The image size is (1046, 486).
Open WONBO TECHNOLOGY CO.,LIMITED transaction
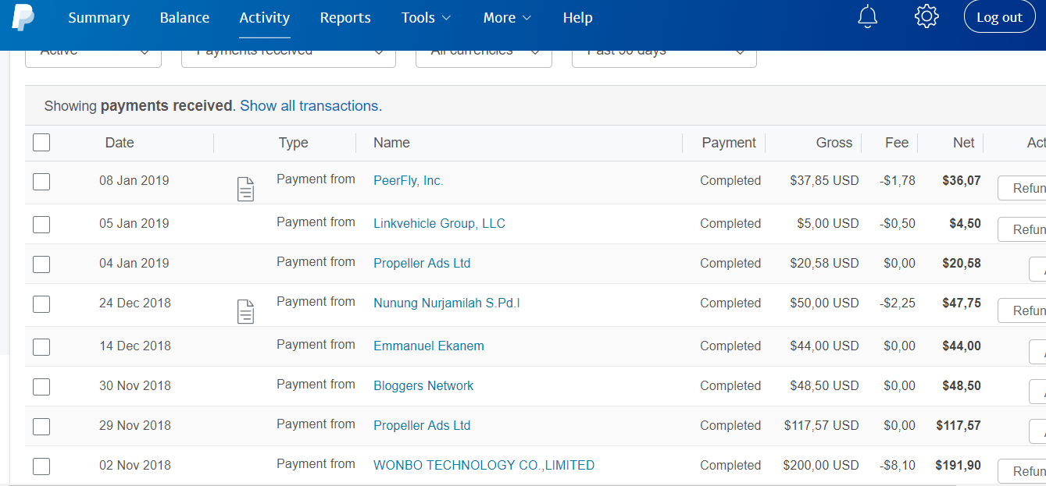(x=484, y=466)
